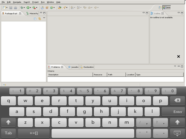The image size is (186, 139).
Task: Open the Search dropdown arrow
Action: (x=67, y=8)
